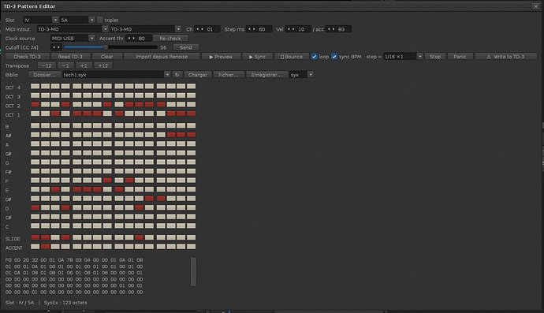544x313 pixels.
Task: Toggle the D note cell on step 1
Action: [x=35, y=207]
